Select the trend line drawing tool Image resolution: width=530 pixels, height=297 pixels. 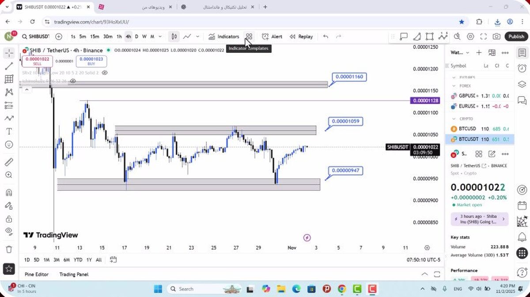pyautogui.click(x=9, y=66)
